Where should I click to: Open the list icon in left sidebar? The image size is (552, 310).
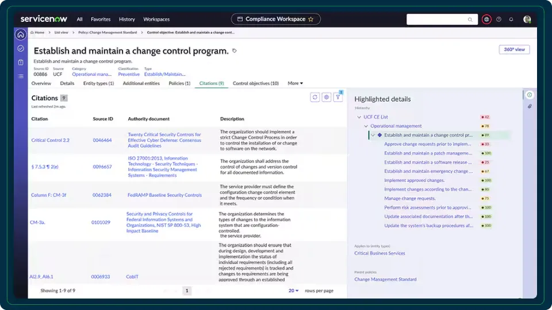[21, 76]
